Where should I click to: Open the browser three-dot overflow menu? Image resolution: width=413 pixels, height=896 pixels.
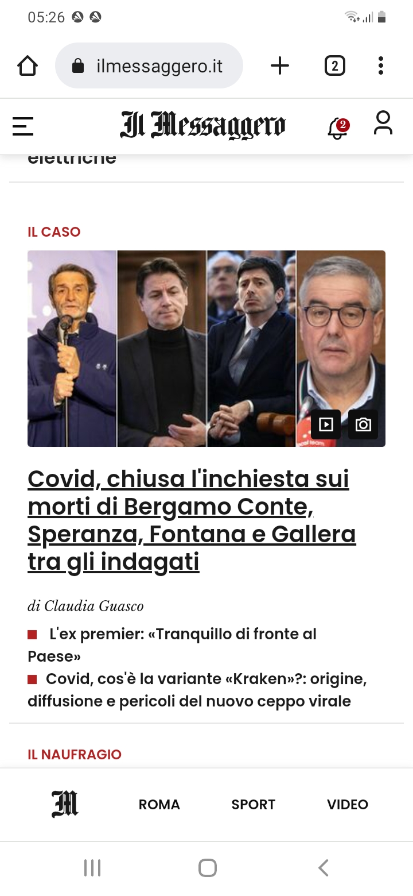pos(380,66)
